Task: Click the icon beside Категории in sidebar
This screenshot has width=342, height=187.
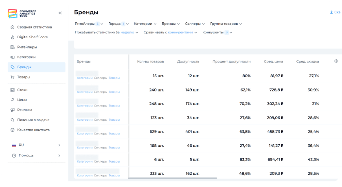Action: 13,57
